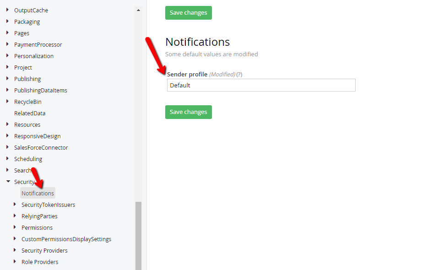Open the ResponsiveDesign settings item
This screenshot has height=270, width=443.
[x=37, y=136]
